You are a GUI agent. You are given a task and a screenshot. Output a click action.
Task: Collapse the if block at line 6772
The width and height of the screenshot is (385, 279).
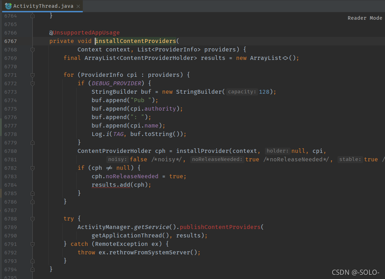click(x=32, y=84)
